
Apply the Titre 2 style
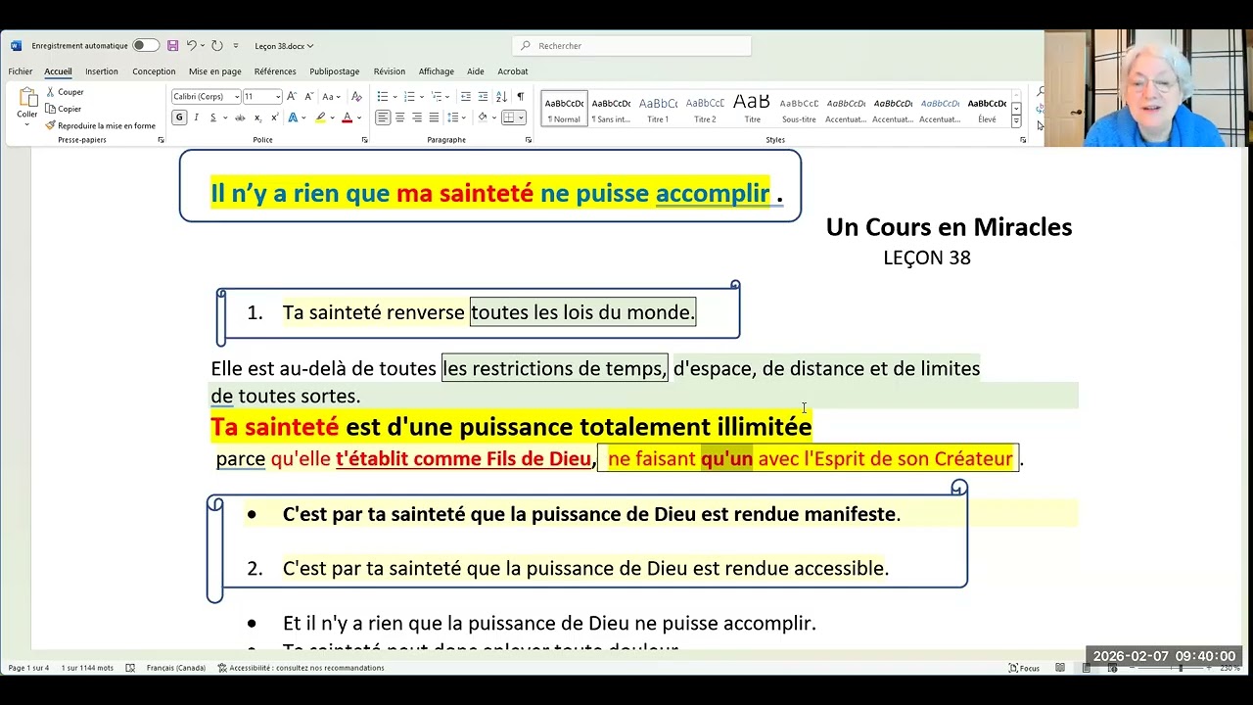(x=705, y=108)
